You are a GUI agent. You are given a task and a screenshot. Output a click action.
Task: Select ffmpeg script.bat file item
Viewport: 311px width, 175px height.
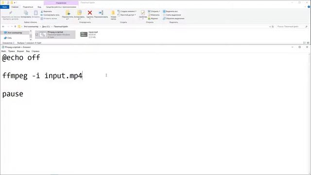[55, 35]
